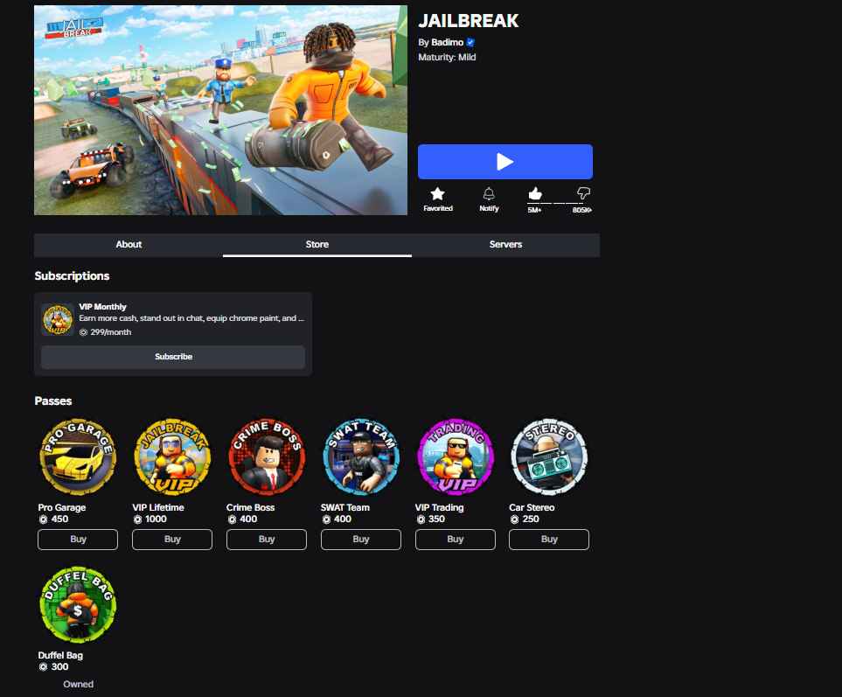Click the Favorited star icon
The width and height of the screenshot is (842, 697).
coord(438,193)
